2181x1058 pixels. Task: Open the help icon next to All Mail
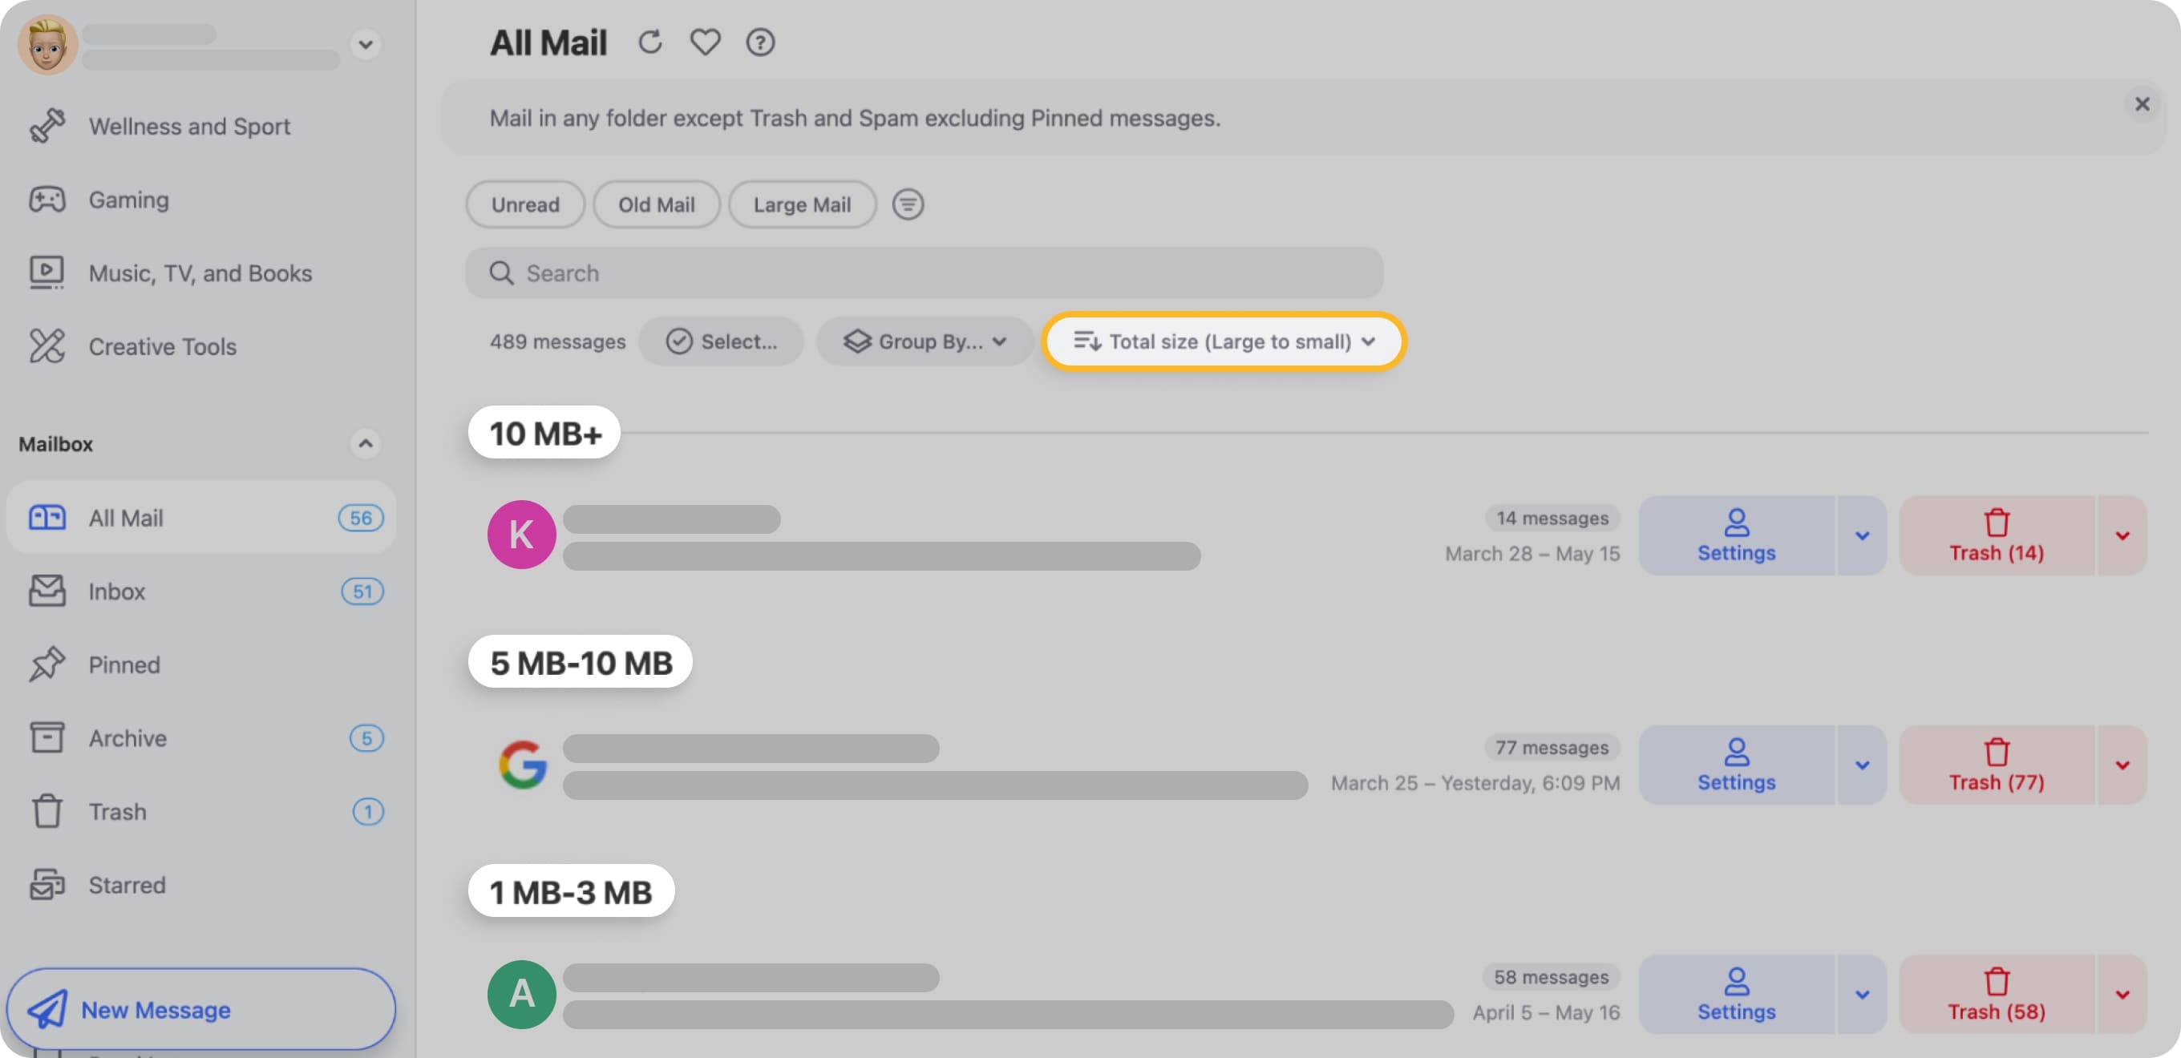[x=759, y=42]
